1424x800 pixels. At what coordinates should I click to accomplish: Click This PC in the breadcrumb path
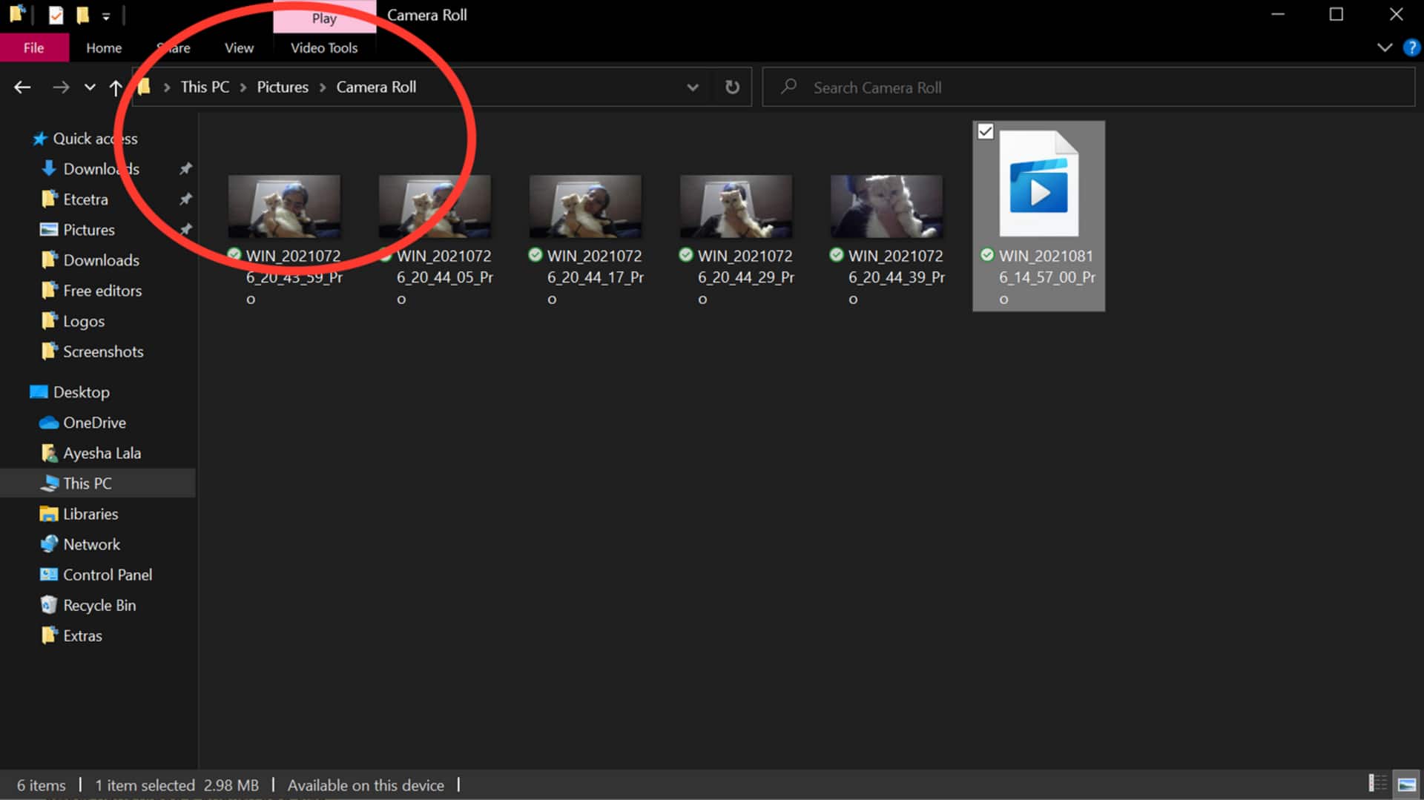(x=204, y=87)
